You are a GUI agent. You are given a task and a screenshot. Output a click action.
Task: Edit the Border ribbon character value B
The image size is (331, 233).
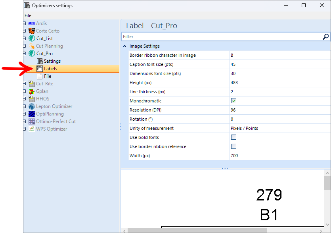[280, 55]
